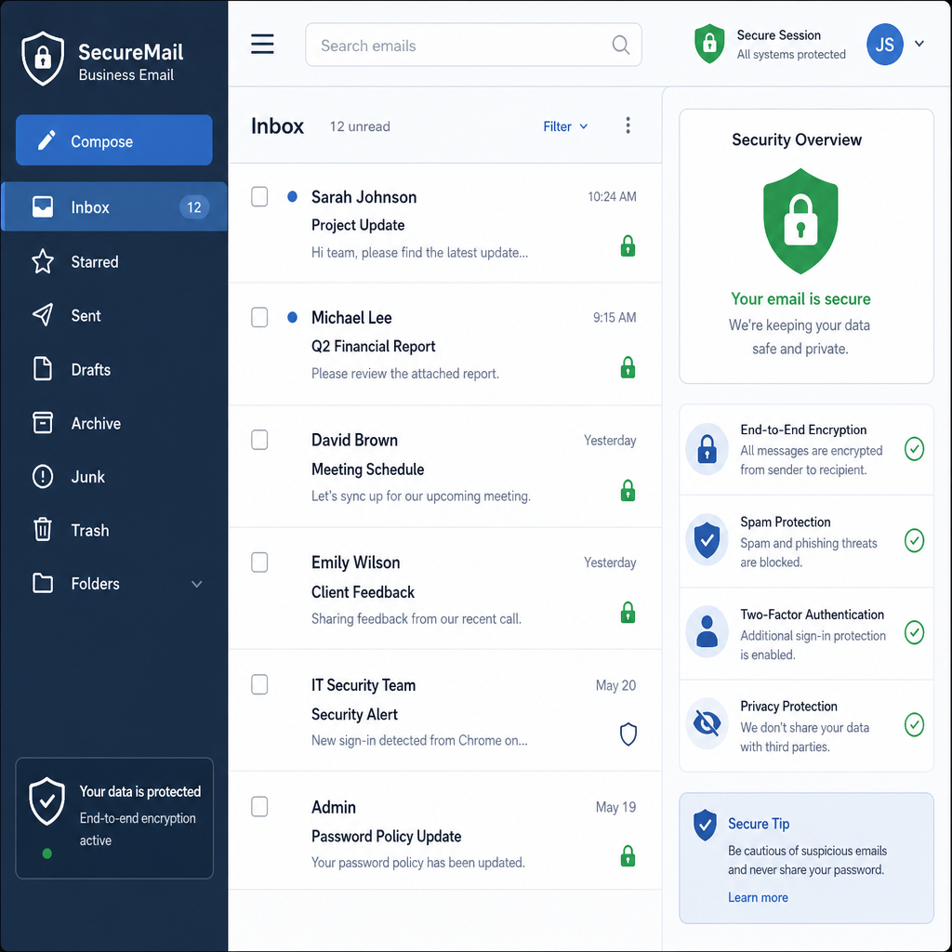Click the 'Your data is protected' shield icon
This screenshot has width=952, height=952.
[46, 801]
